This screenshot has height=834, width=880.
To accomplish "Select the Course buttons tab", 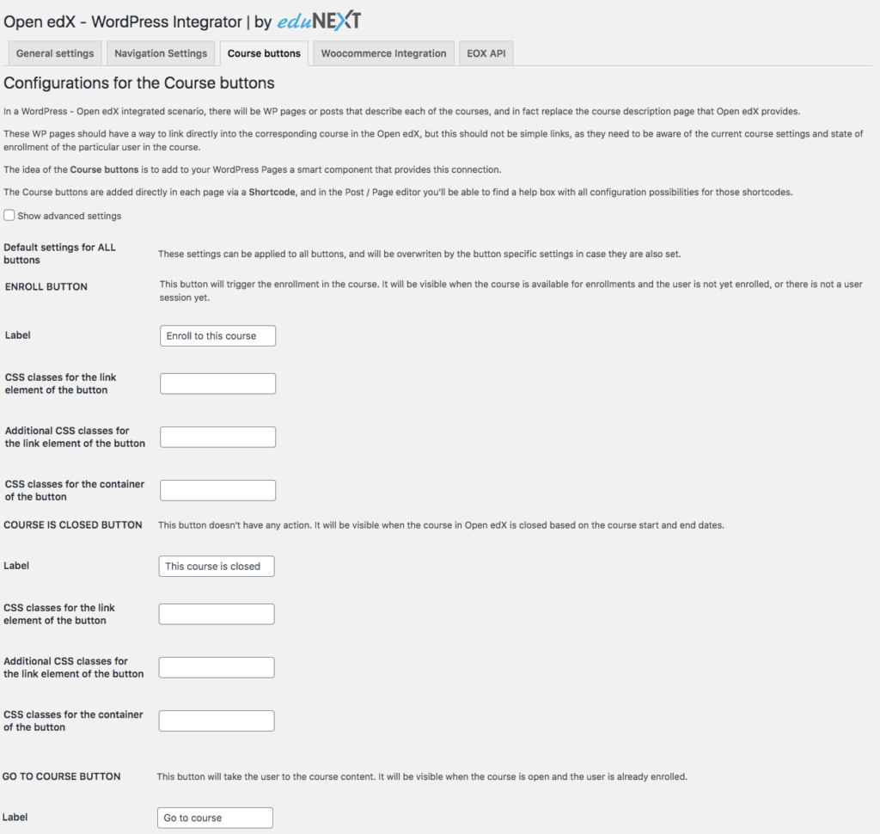I will (x=263, y=52).
